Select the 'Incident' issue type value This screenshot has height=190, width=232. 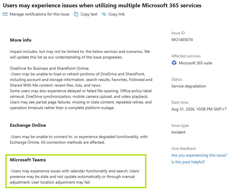178,132
